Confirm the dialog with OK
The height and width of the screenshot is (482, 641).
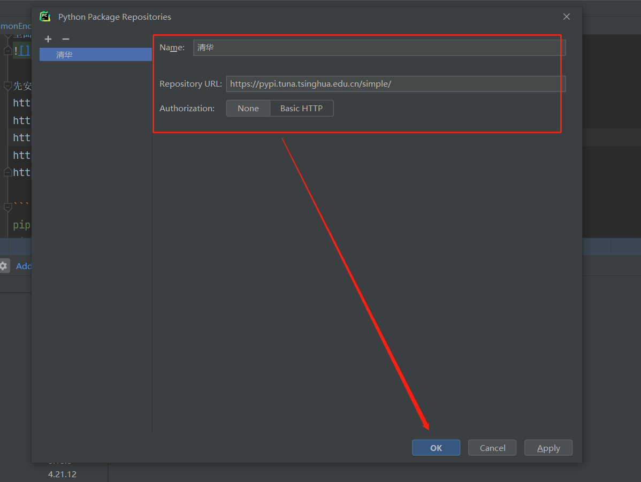tap(436, 448)
